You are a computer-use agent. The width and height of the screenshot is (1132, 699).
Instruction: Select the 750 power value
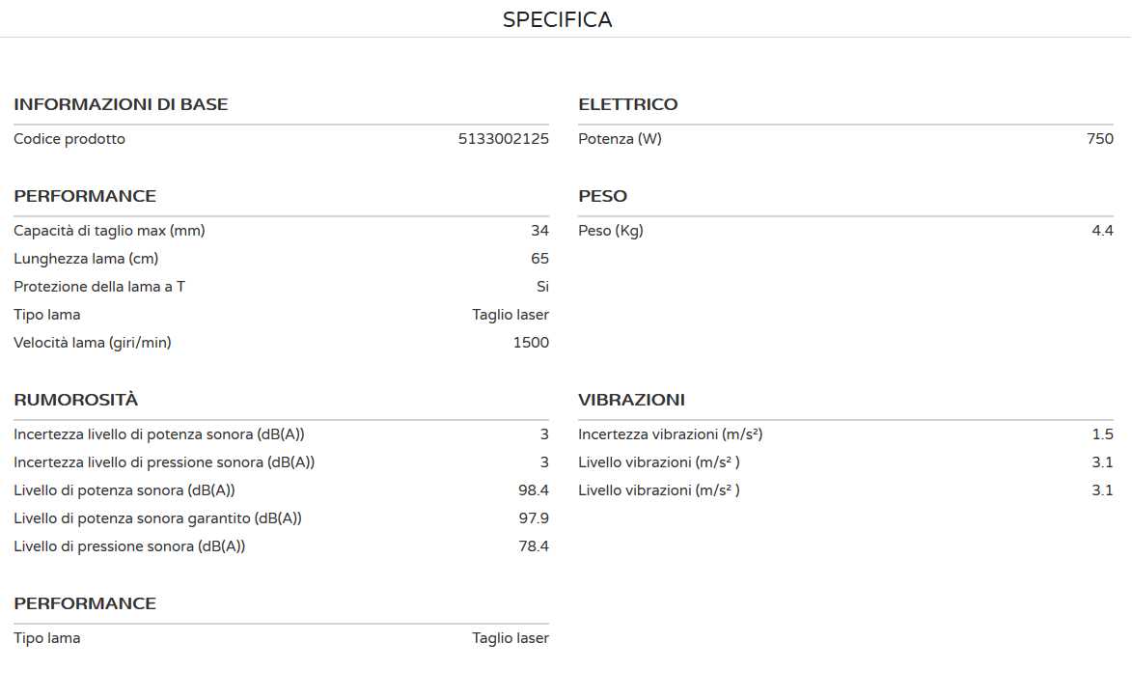[1099, 139]
